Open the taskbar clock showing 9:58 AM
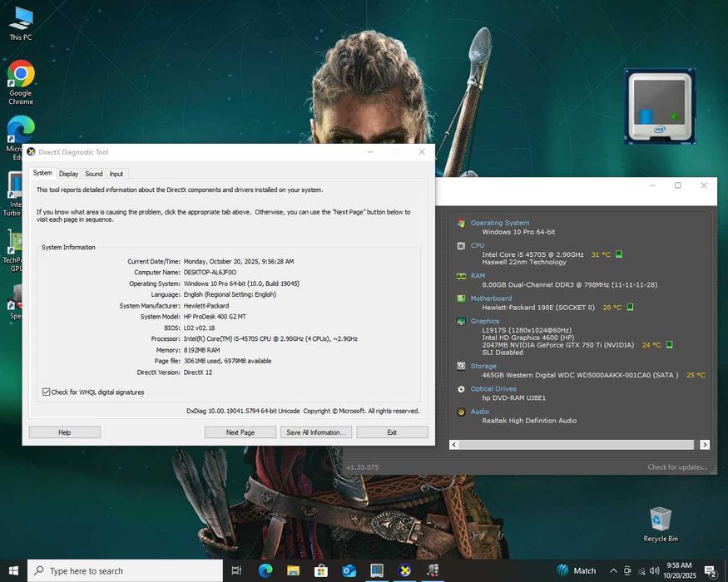 click(x=679, y=570)
